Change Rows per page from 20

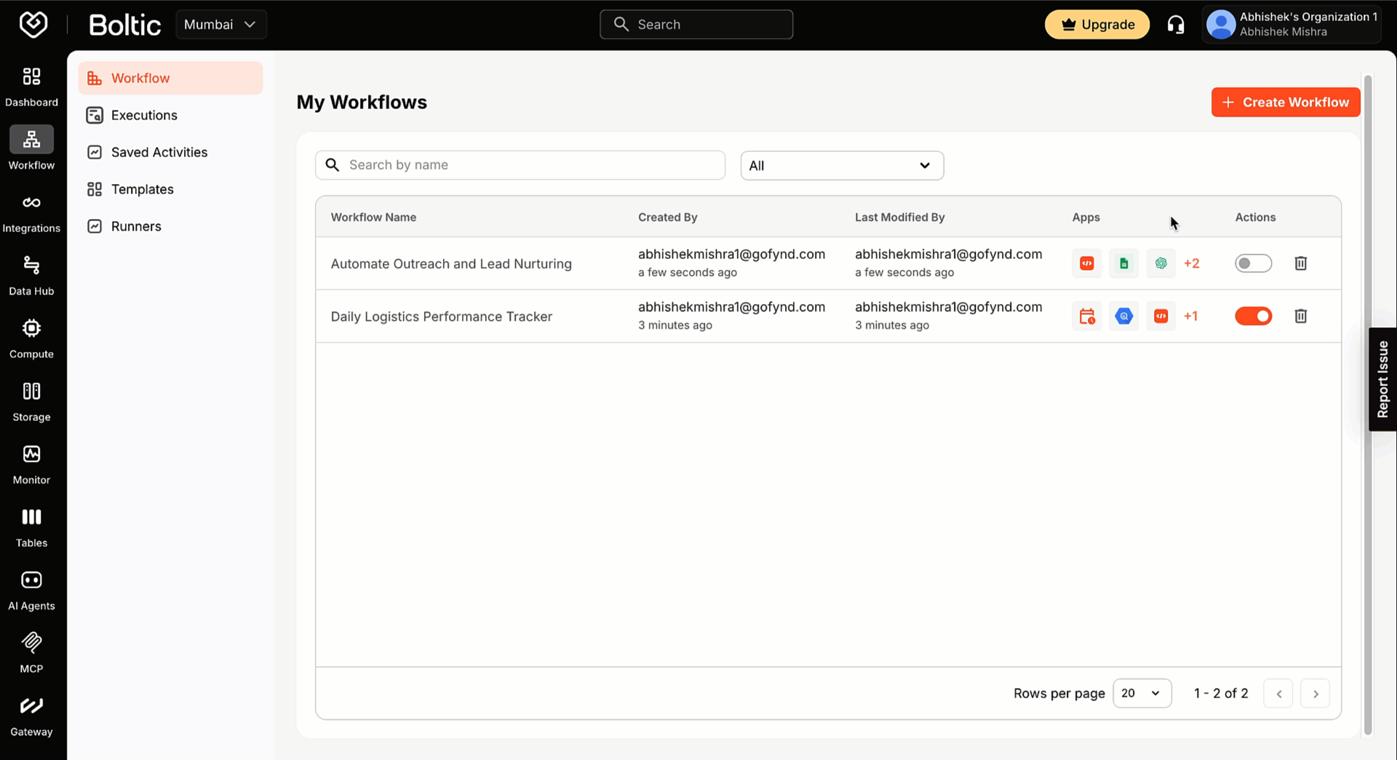[1142, 693]
